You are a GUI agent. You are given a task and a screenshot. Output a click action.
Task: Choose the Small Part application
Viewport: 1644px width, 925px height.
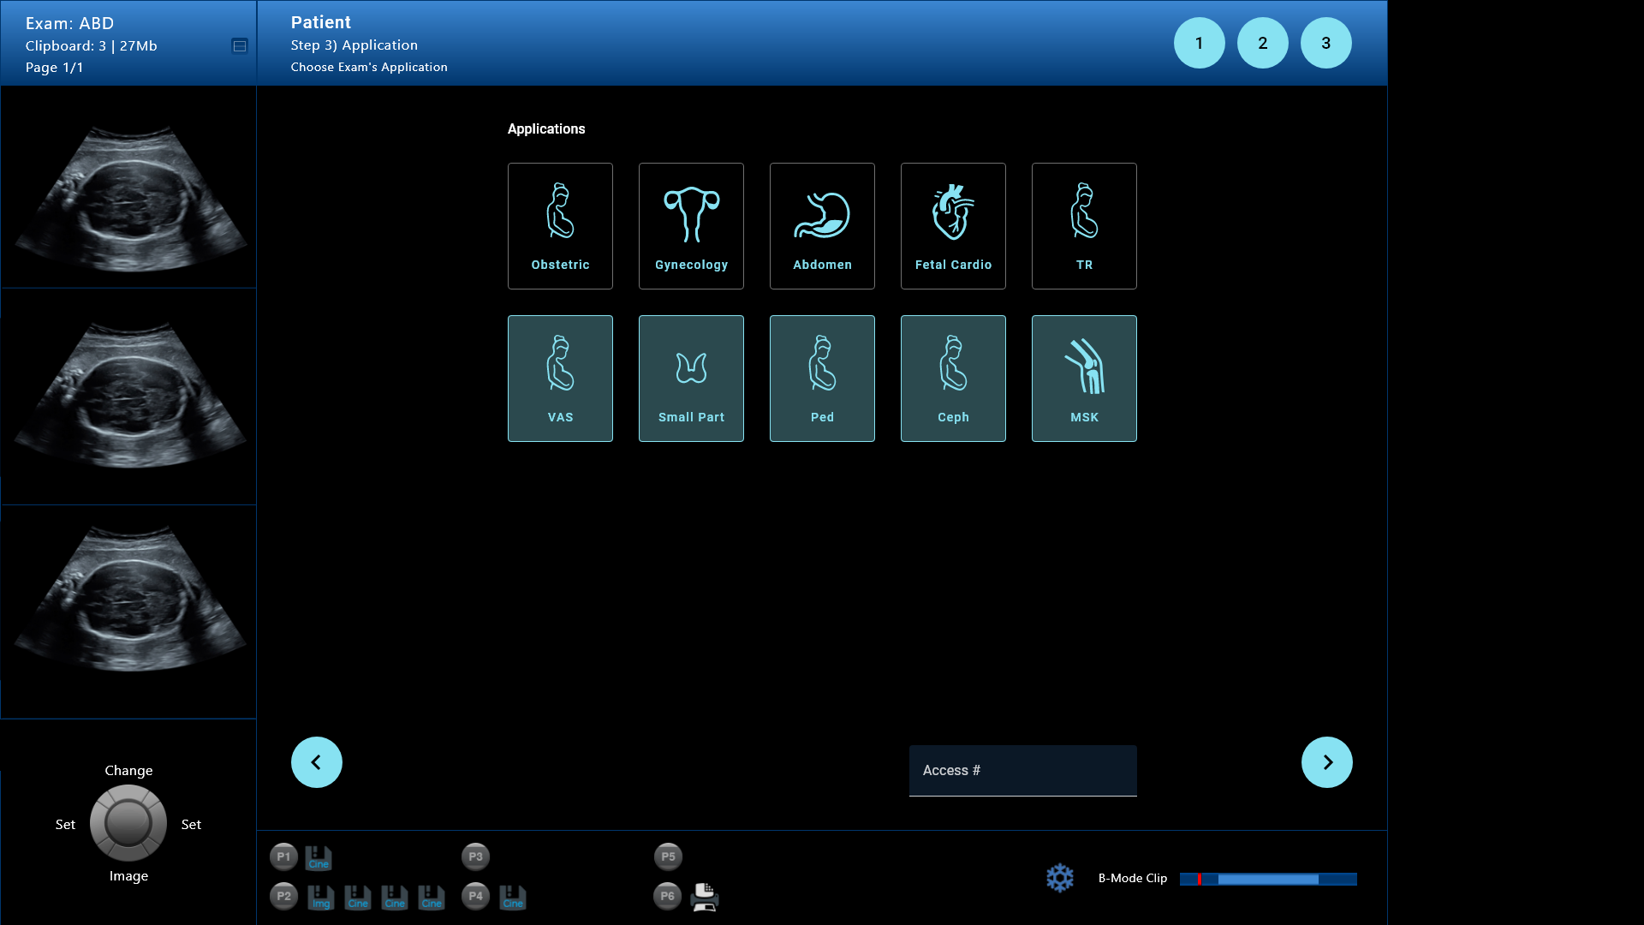coord(691,379)
